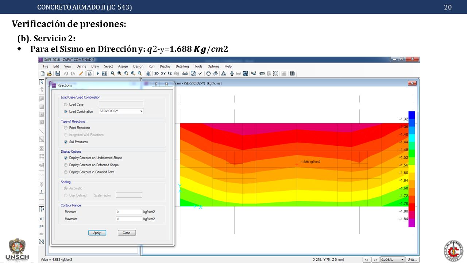Screen dimensions: 467x263
Task: Click the Save floppy disk icon
Action: (58, 73)
